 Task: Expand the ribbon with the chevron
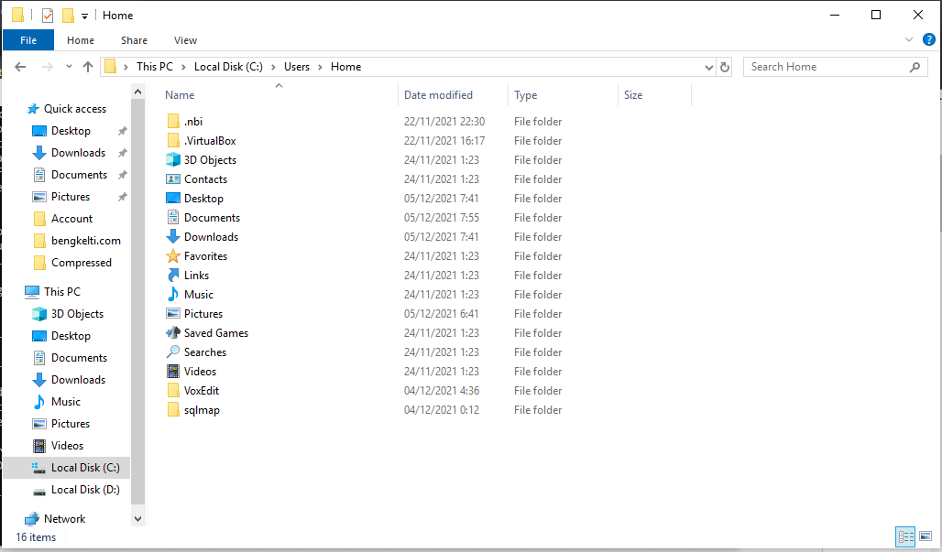[x=908, y=39]
